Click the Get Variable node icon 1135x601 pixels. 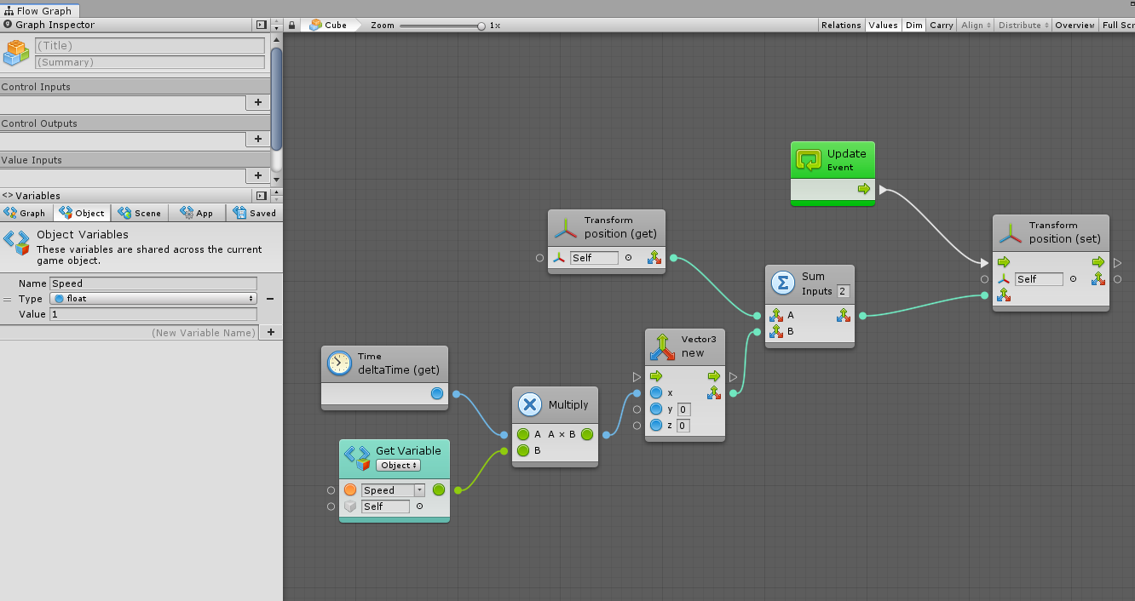pyautogui.click(x=356, y=457)
